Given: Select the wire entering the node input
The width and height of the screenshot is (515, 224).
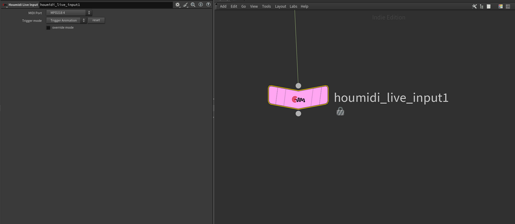Looking at the screenshot, I should (x=296, y=46).
